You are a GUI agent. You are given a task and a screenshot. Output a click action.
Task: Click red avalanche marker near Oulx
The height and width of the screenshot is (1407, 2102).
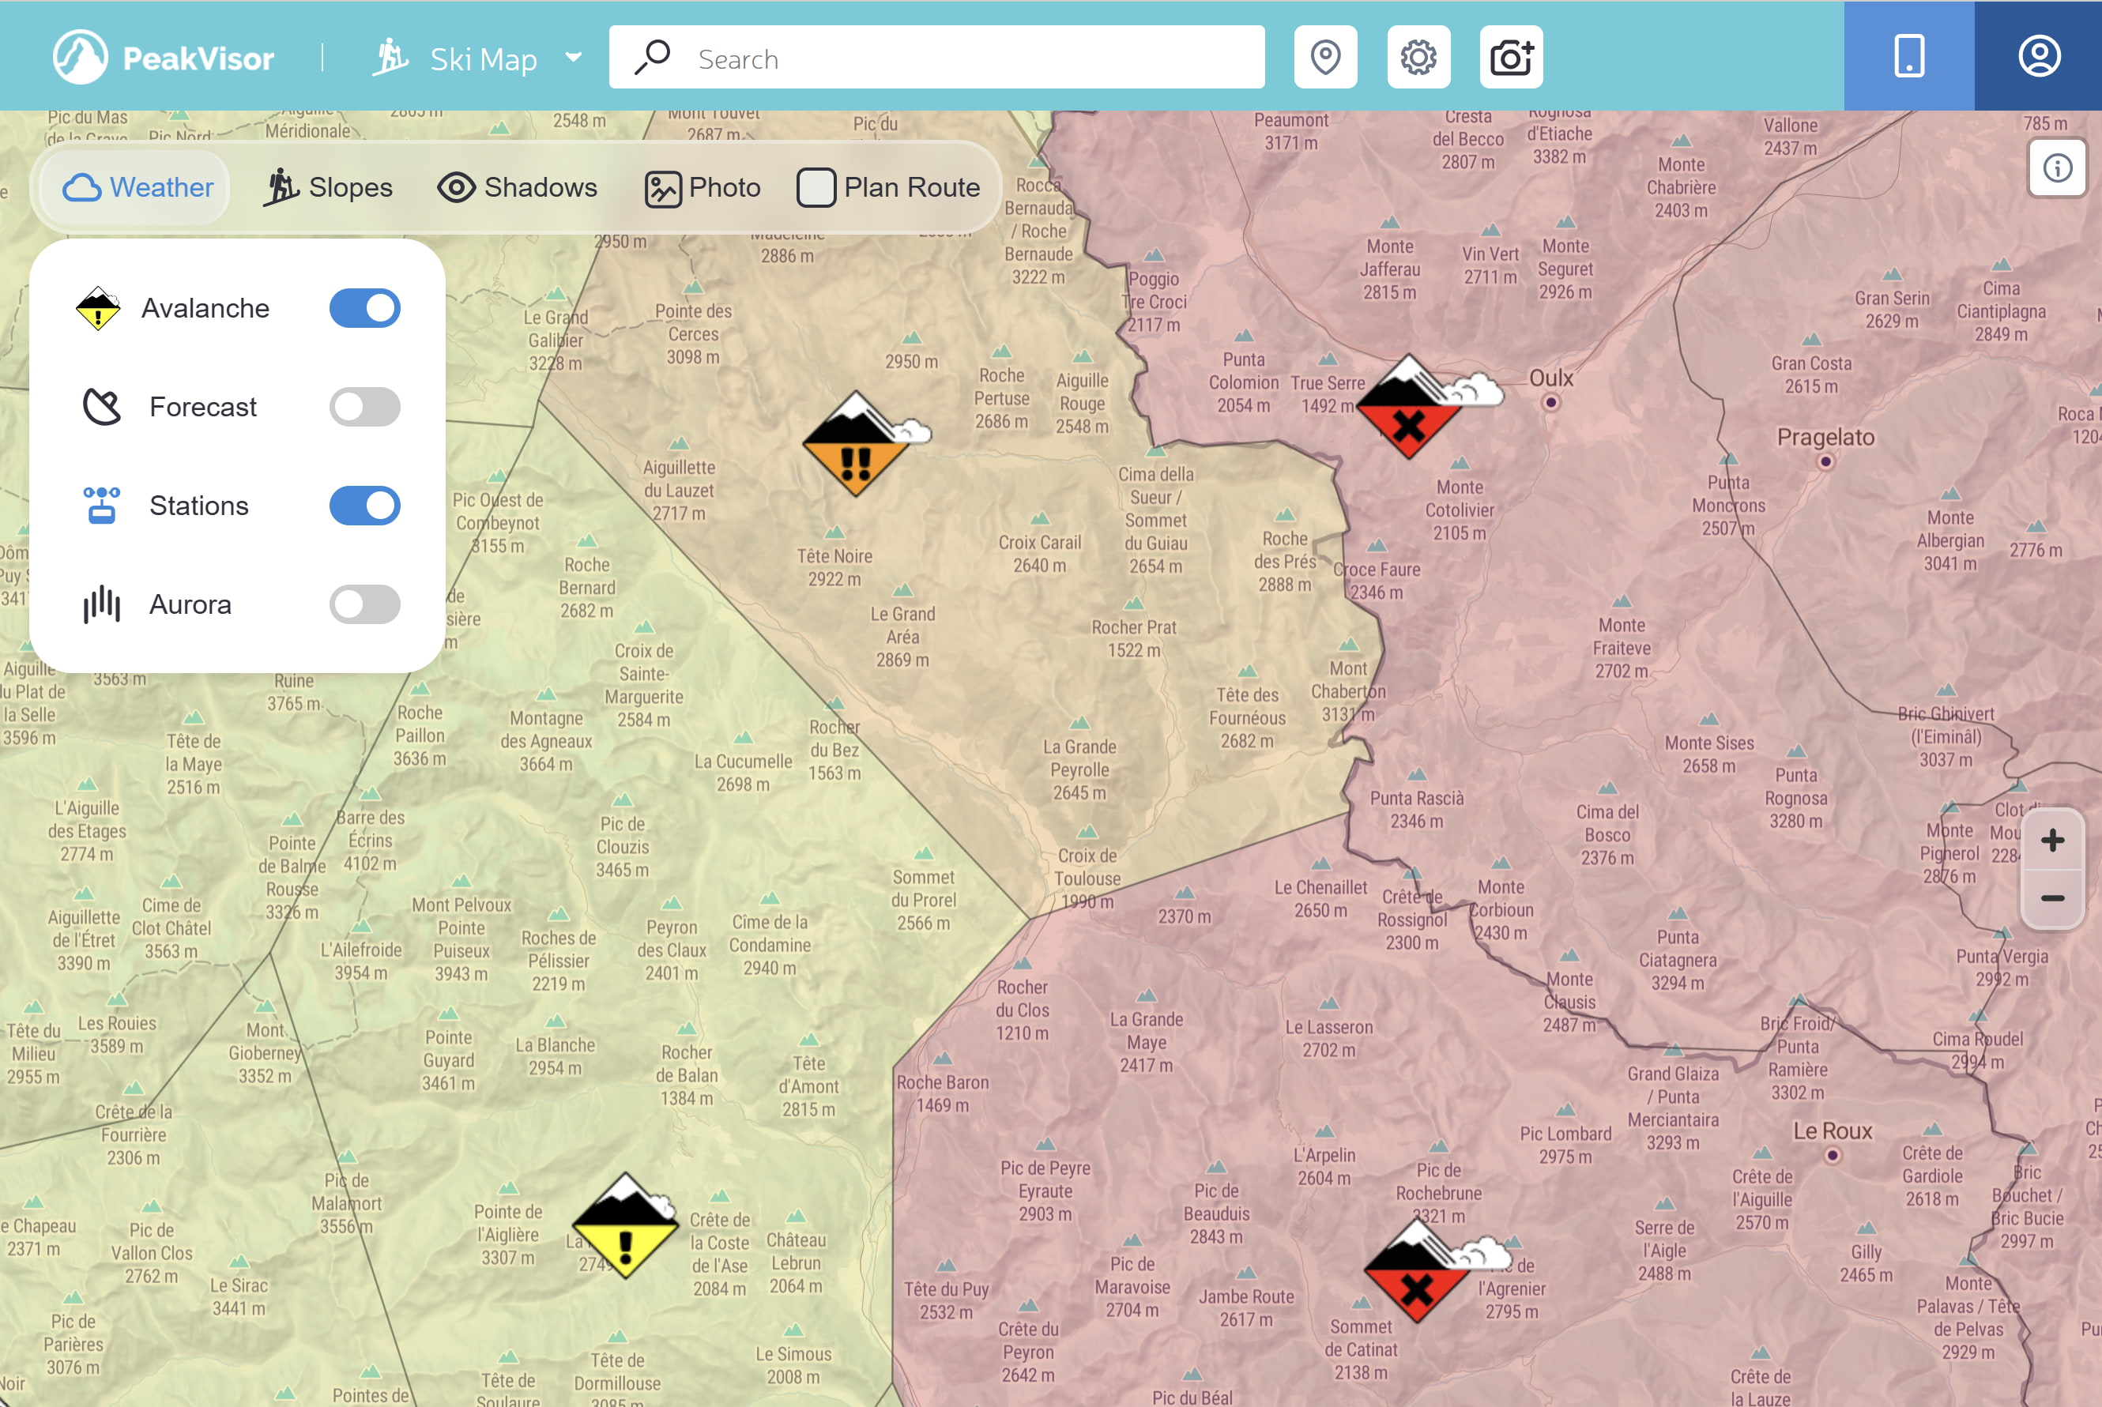click(x=1409, y=408)
